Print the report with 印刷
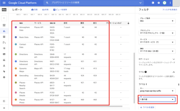This screenshot has height=111, width=180. [34, 10]
